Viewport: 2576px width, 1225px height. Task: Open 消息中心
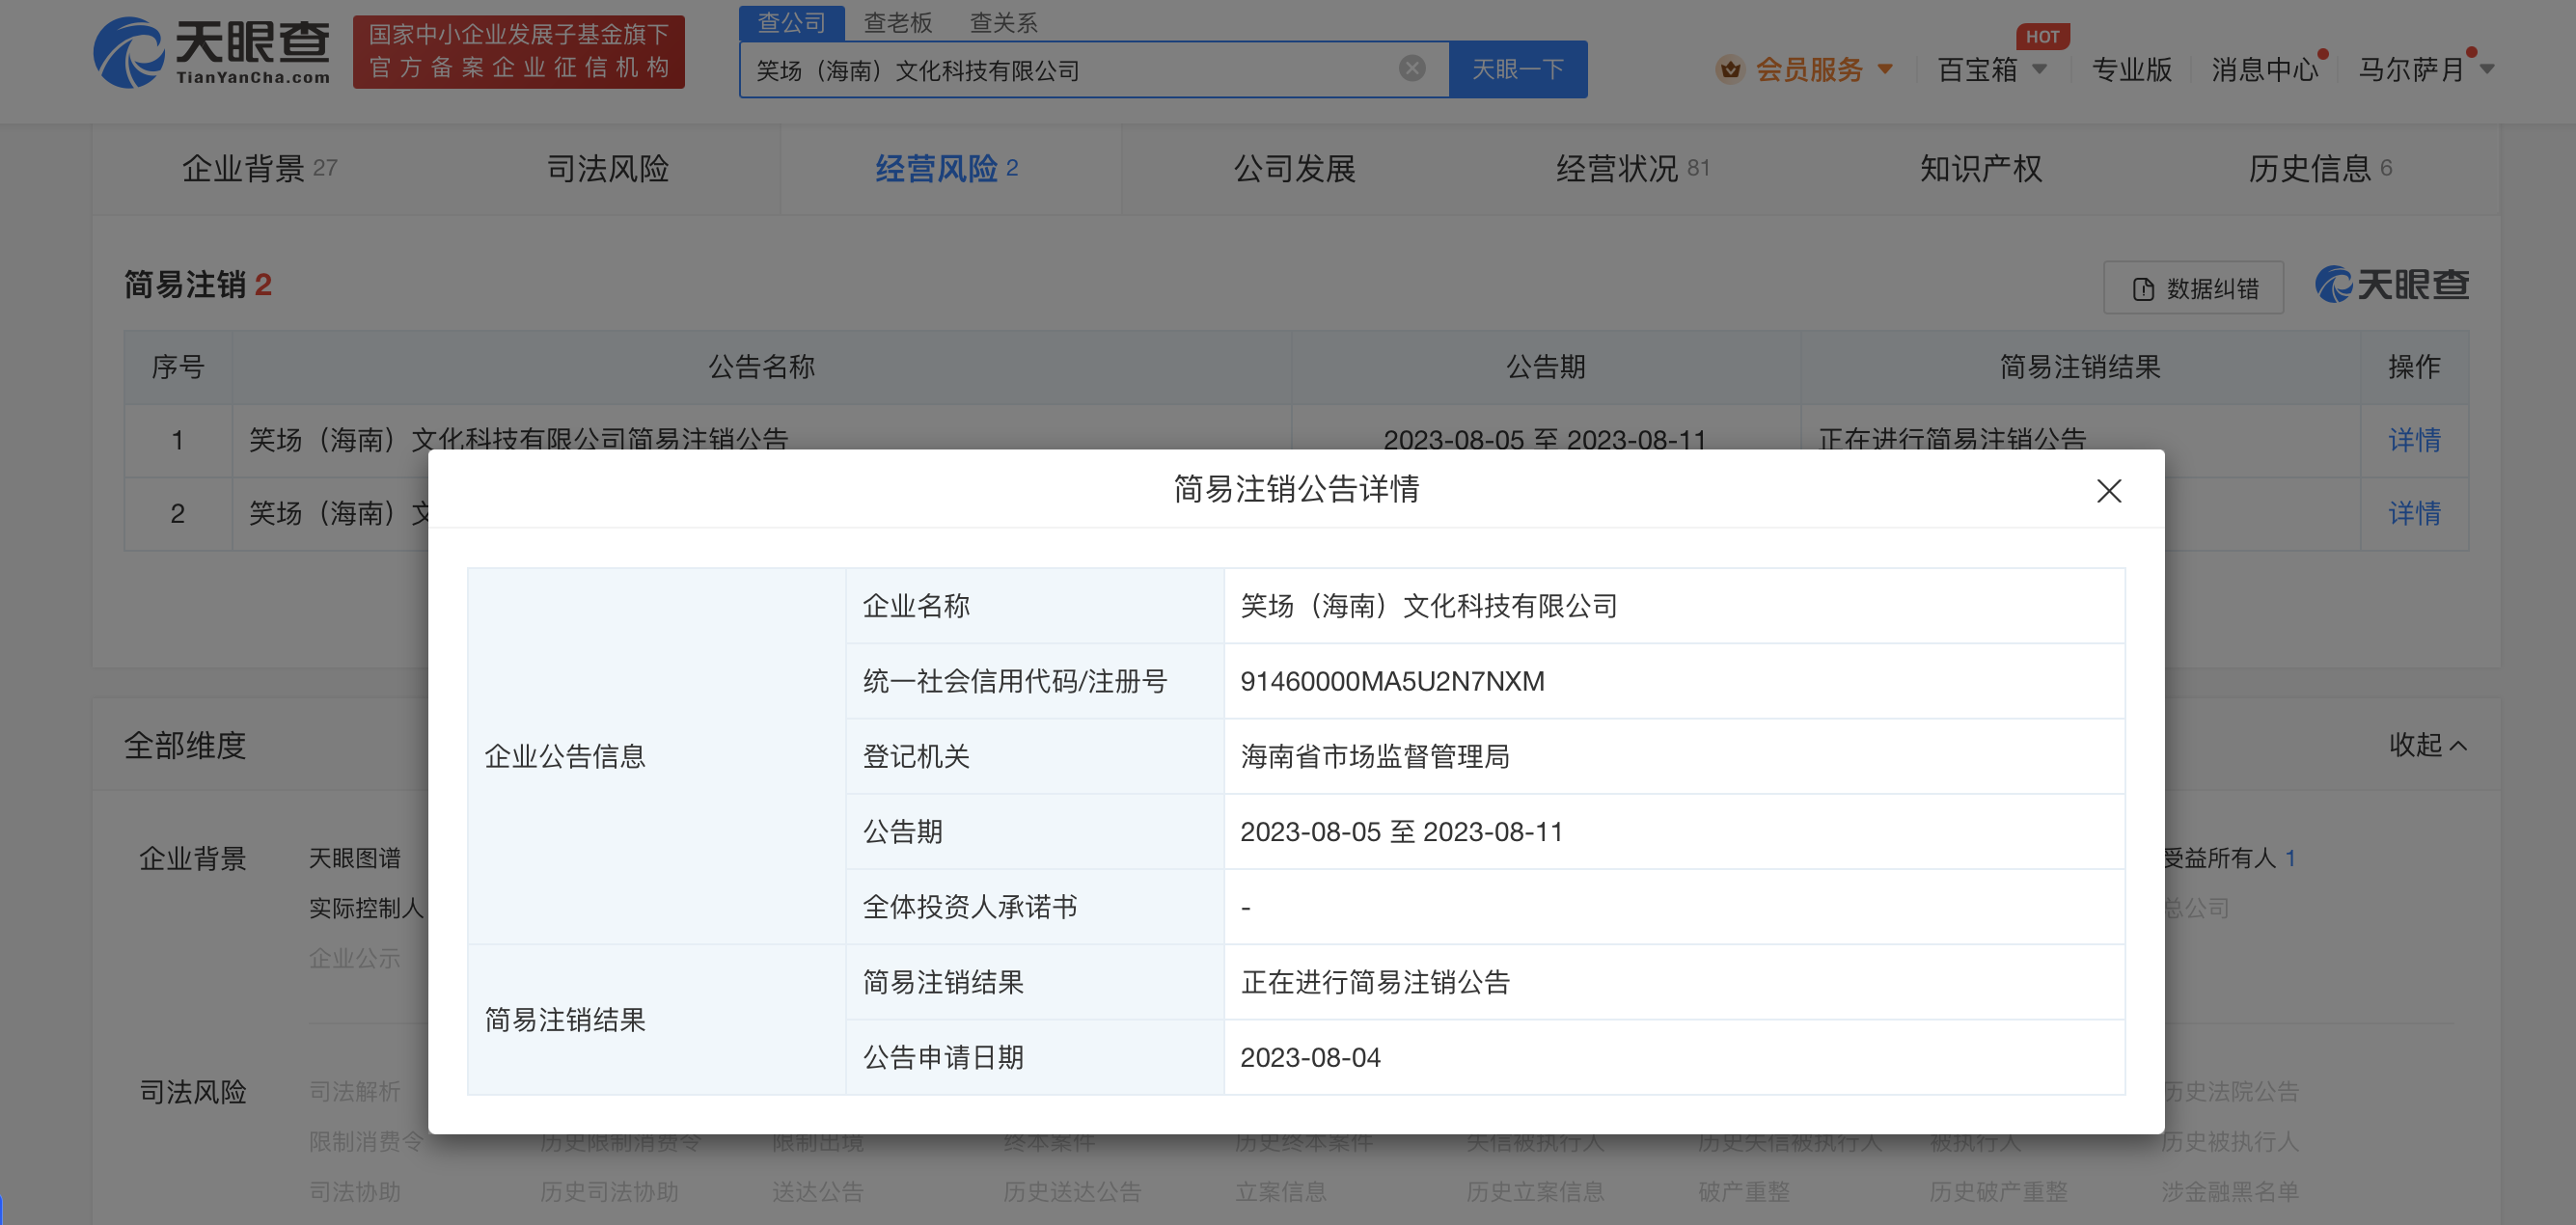(x=2264, y=70)
